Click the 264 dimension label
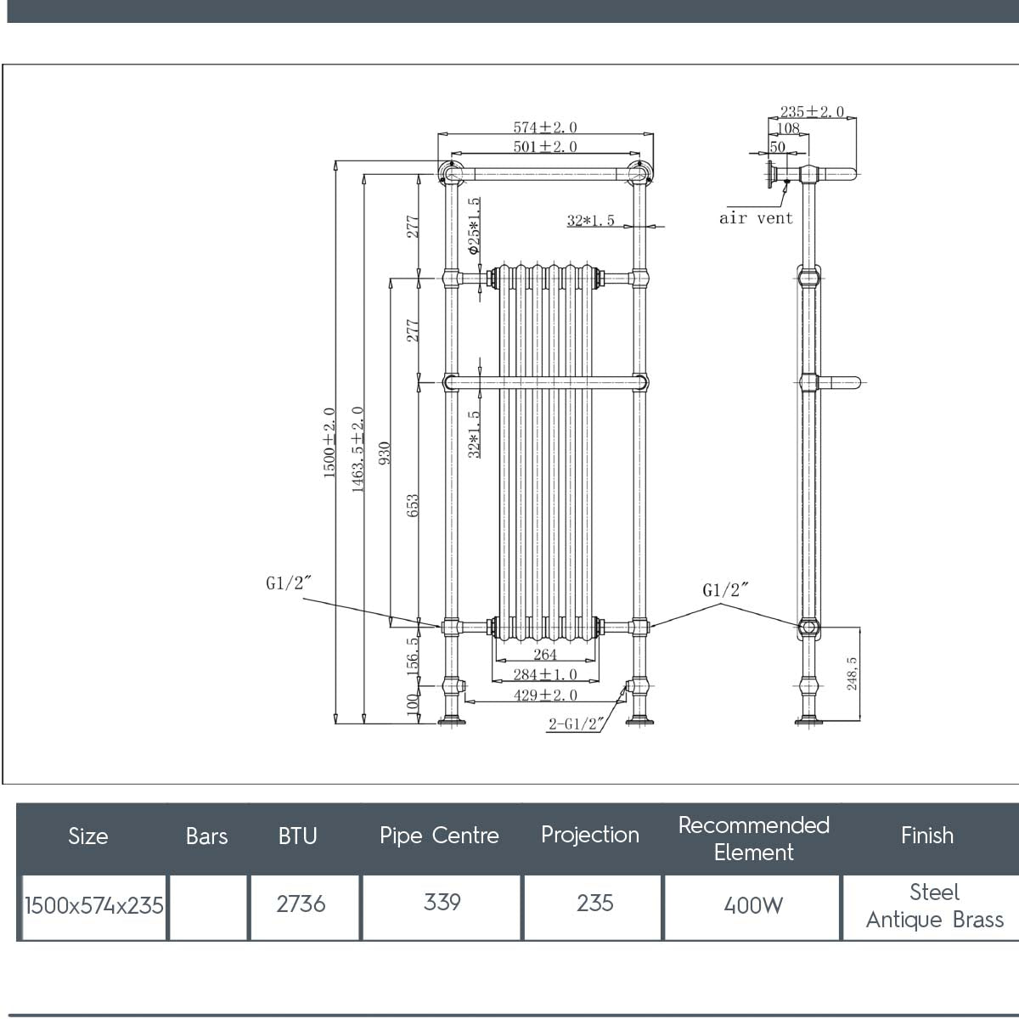 click(x=545, y=655)
